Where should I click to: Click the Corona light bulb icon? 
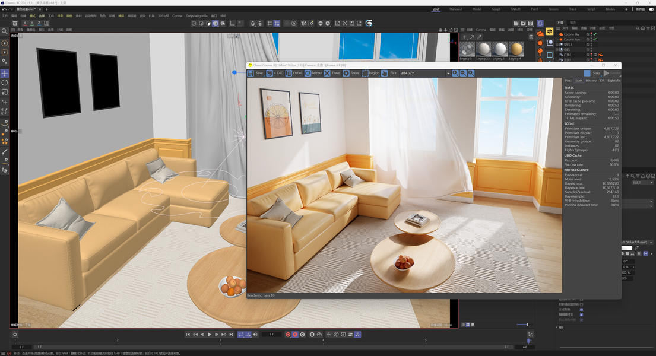tap(540, 52)
